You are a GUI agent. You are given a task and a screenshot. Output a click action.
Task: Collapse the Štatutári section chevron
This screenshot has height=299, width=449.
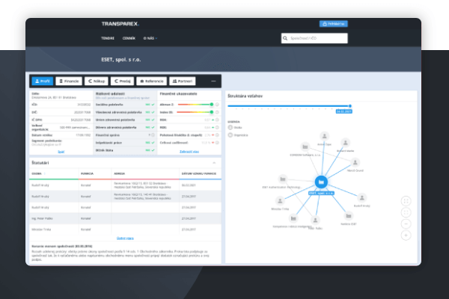pos(214,163)
